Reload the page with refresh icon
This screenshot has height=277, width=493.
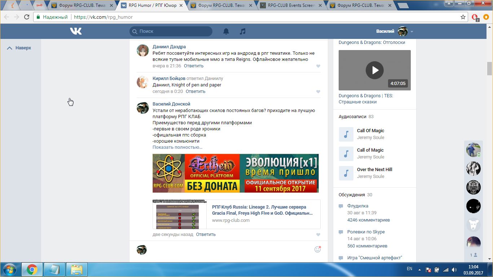(27, 17)
